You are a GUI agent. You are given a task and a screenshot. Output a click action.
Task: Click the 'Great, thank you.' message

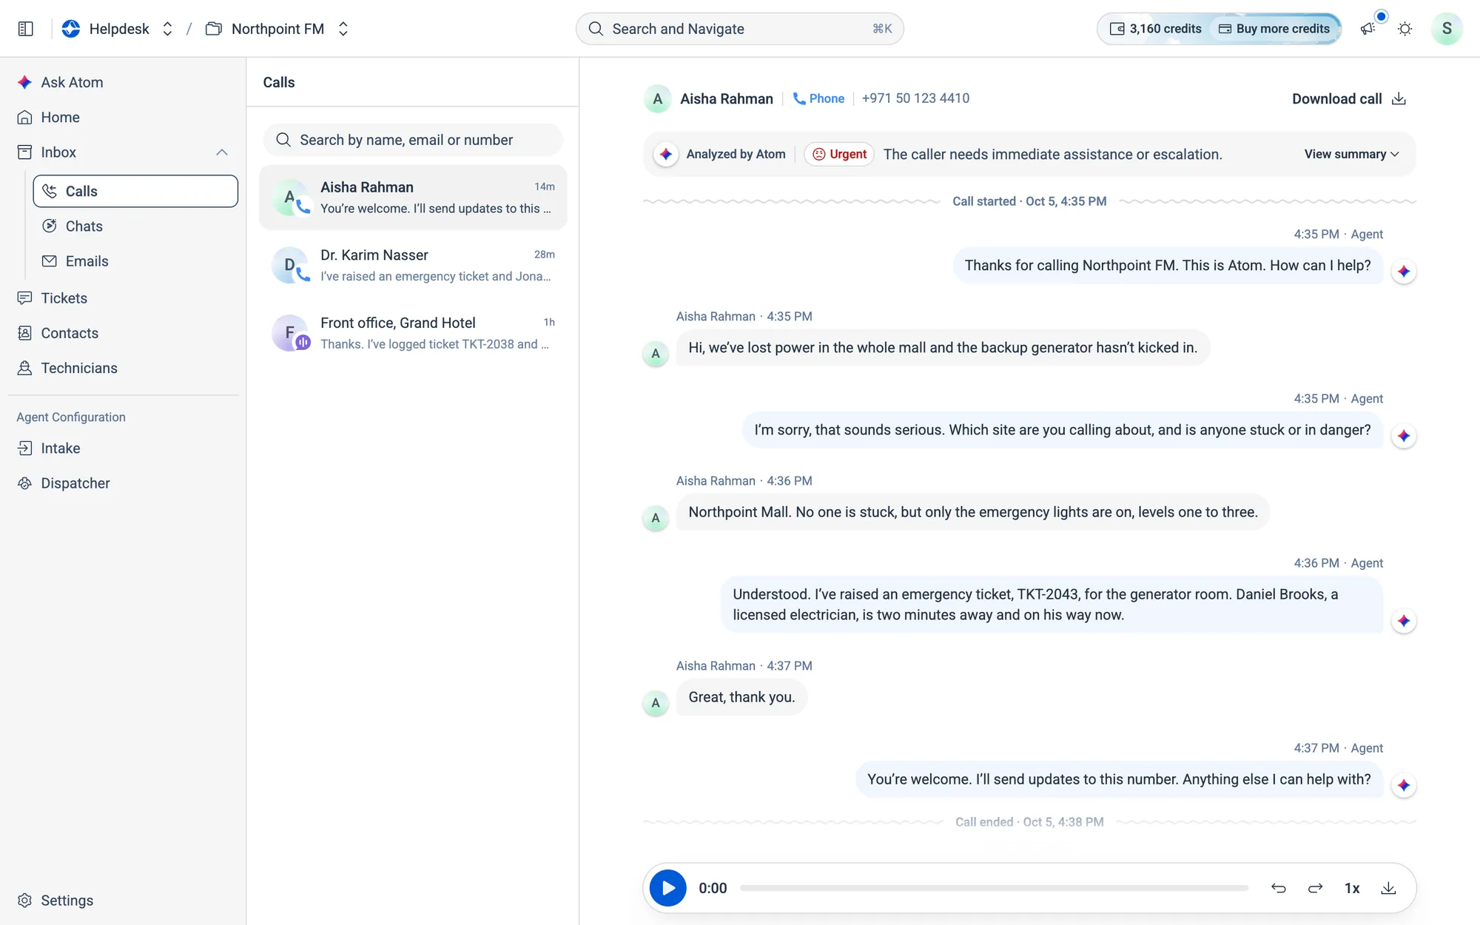coord(741,697)
